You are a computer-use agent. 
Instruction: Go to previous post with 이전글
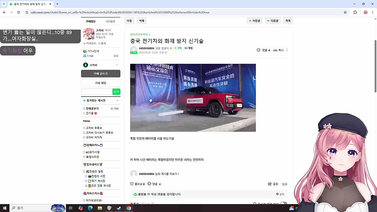[x=254, y=21]
